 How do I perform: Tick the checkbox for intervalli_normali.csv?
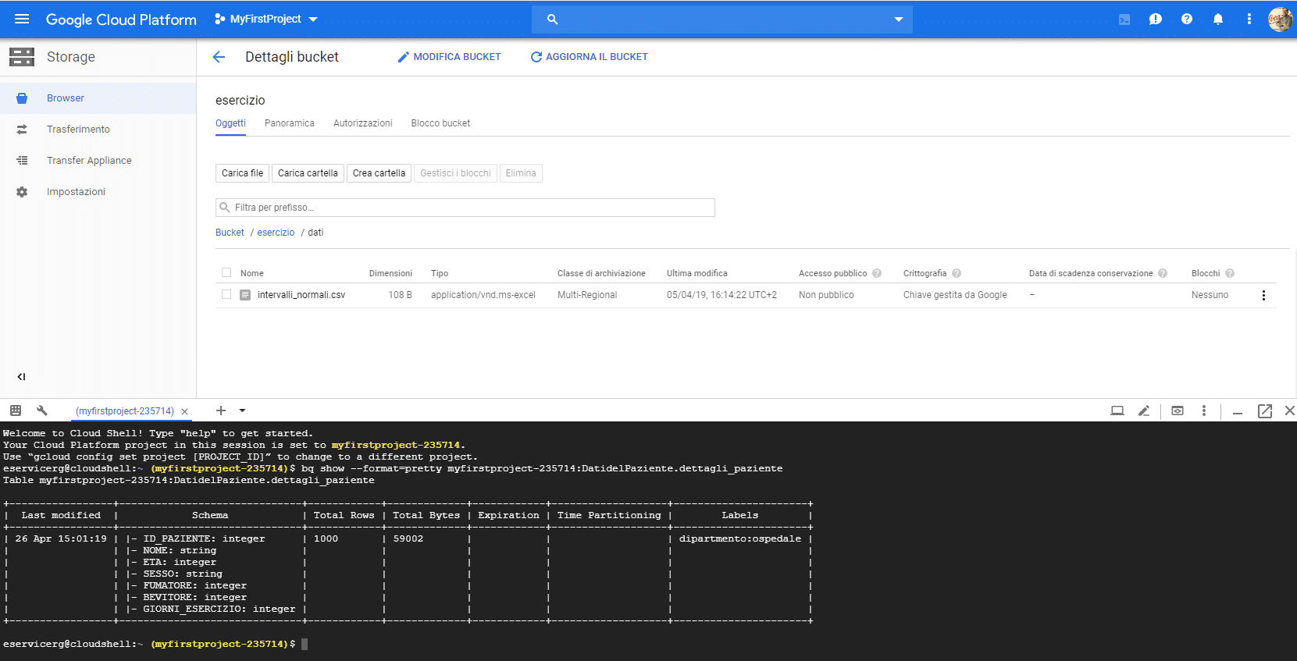pyautogui.click(x=226, y=294)
